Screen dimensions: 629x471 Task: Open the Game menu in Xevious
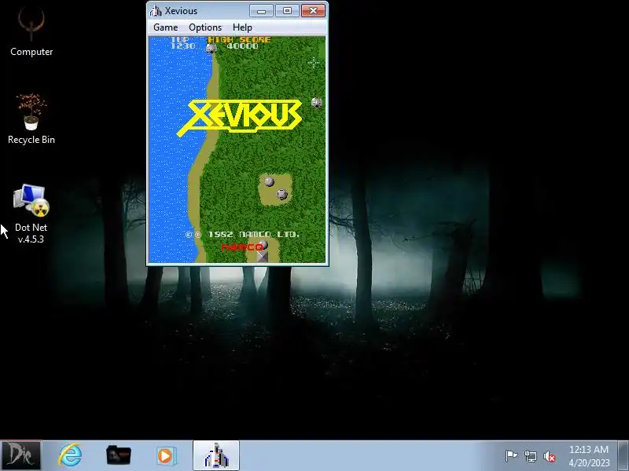(165, 27)
